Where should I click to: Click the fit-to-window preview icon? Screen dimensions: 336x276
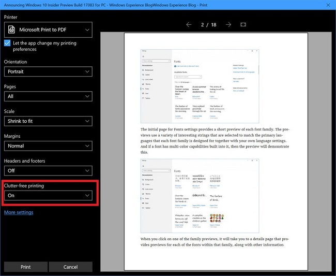point(243,24)
